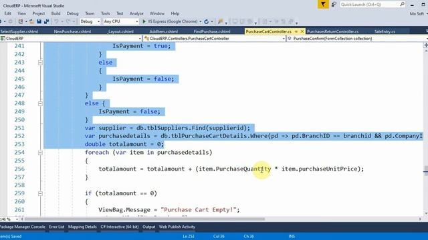The height and width of the screenshot is (240, 428).
Task: Open the C# Interactive (64-bit) panel
Action: click(120, 227)
